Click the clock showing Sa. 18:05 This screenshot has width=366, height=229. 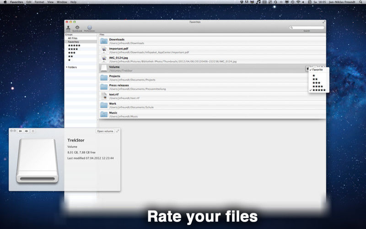click(319, 2)
